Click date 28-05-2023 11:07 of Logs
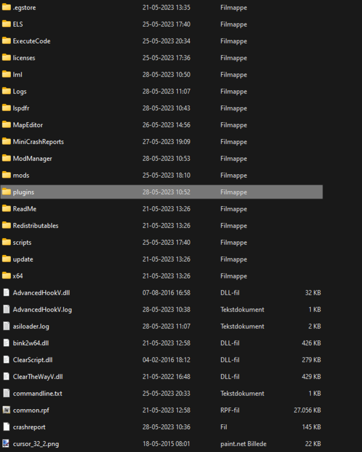 point(166,92)
